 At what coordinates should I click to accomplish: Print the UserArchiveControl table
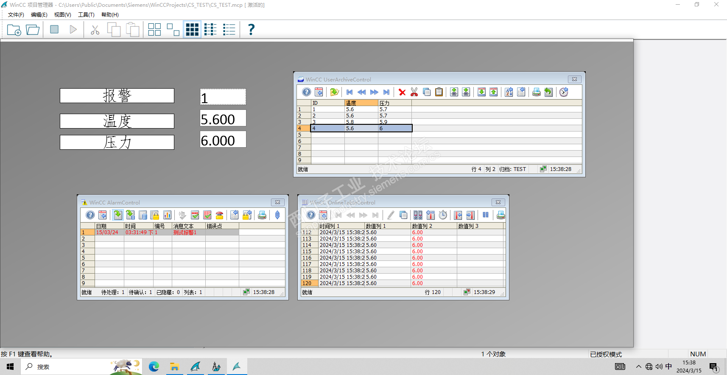click(x=536, y=92)
